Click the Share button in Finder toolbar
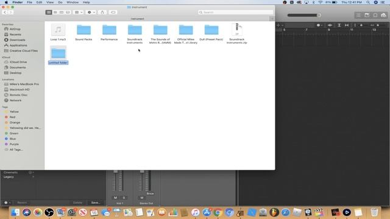Image resolution: width=390 pixels, height=219 pixels. click(102, 12)
